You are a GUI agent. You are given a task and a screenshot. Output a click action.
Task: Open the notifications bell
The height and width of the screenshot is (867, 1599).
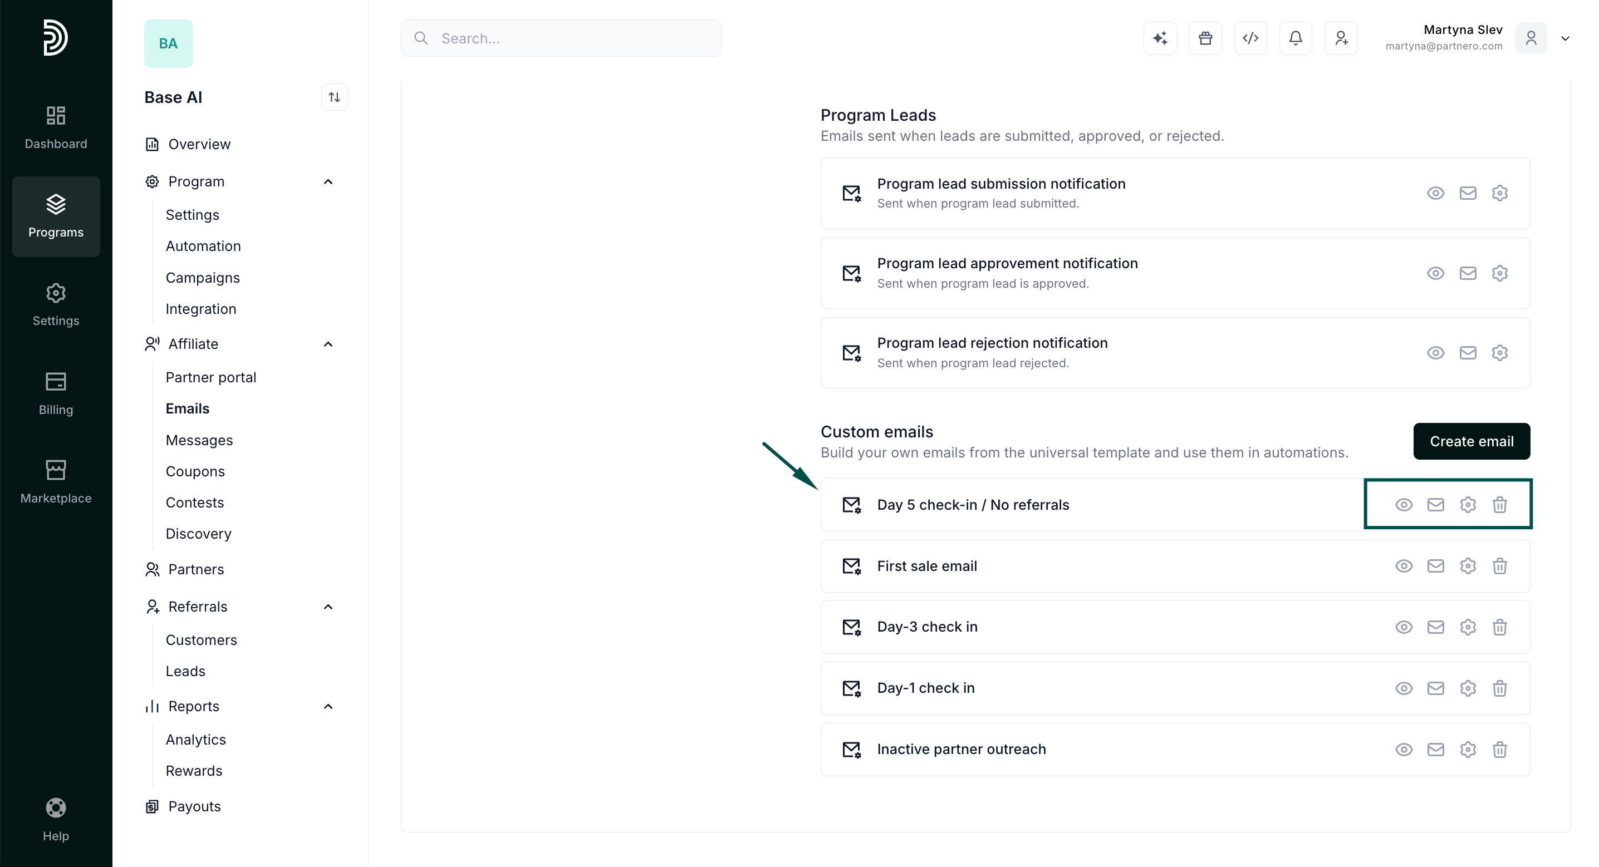click(1296, 38)
